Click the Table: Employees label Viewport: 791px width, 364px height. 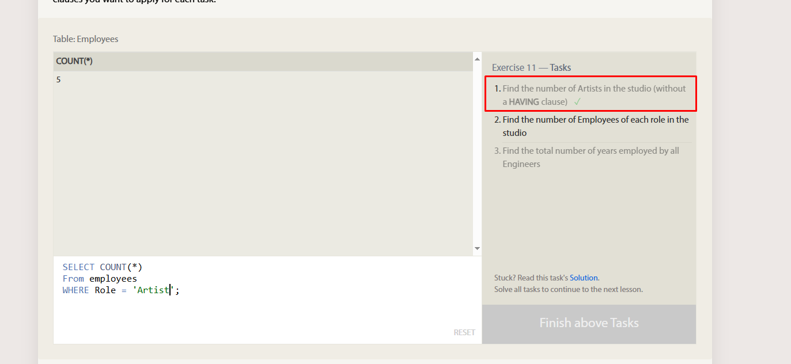(85, 39)
